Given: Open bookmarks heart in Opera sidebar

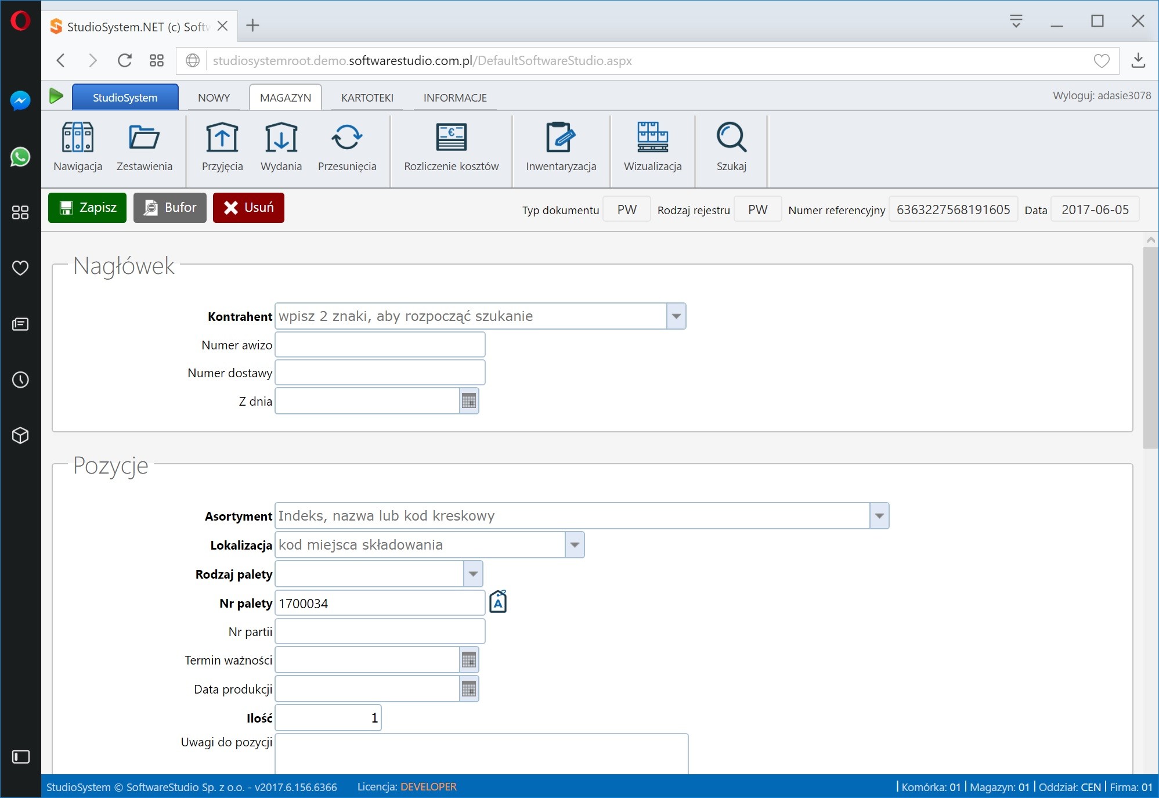Looking at the screenshot, I should 20,268.
